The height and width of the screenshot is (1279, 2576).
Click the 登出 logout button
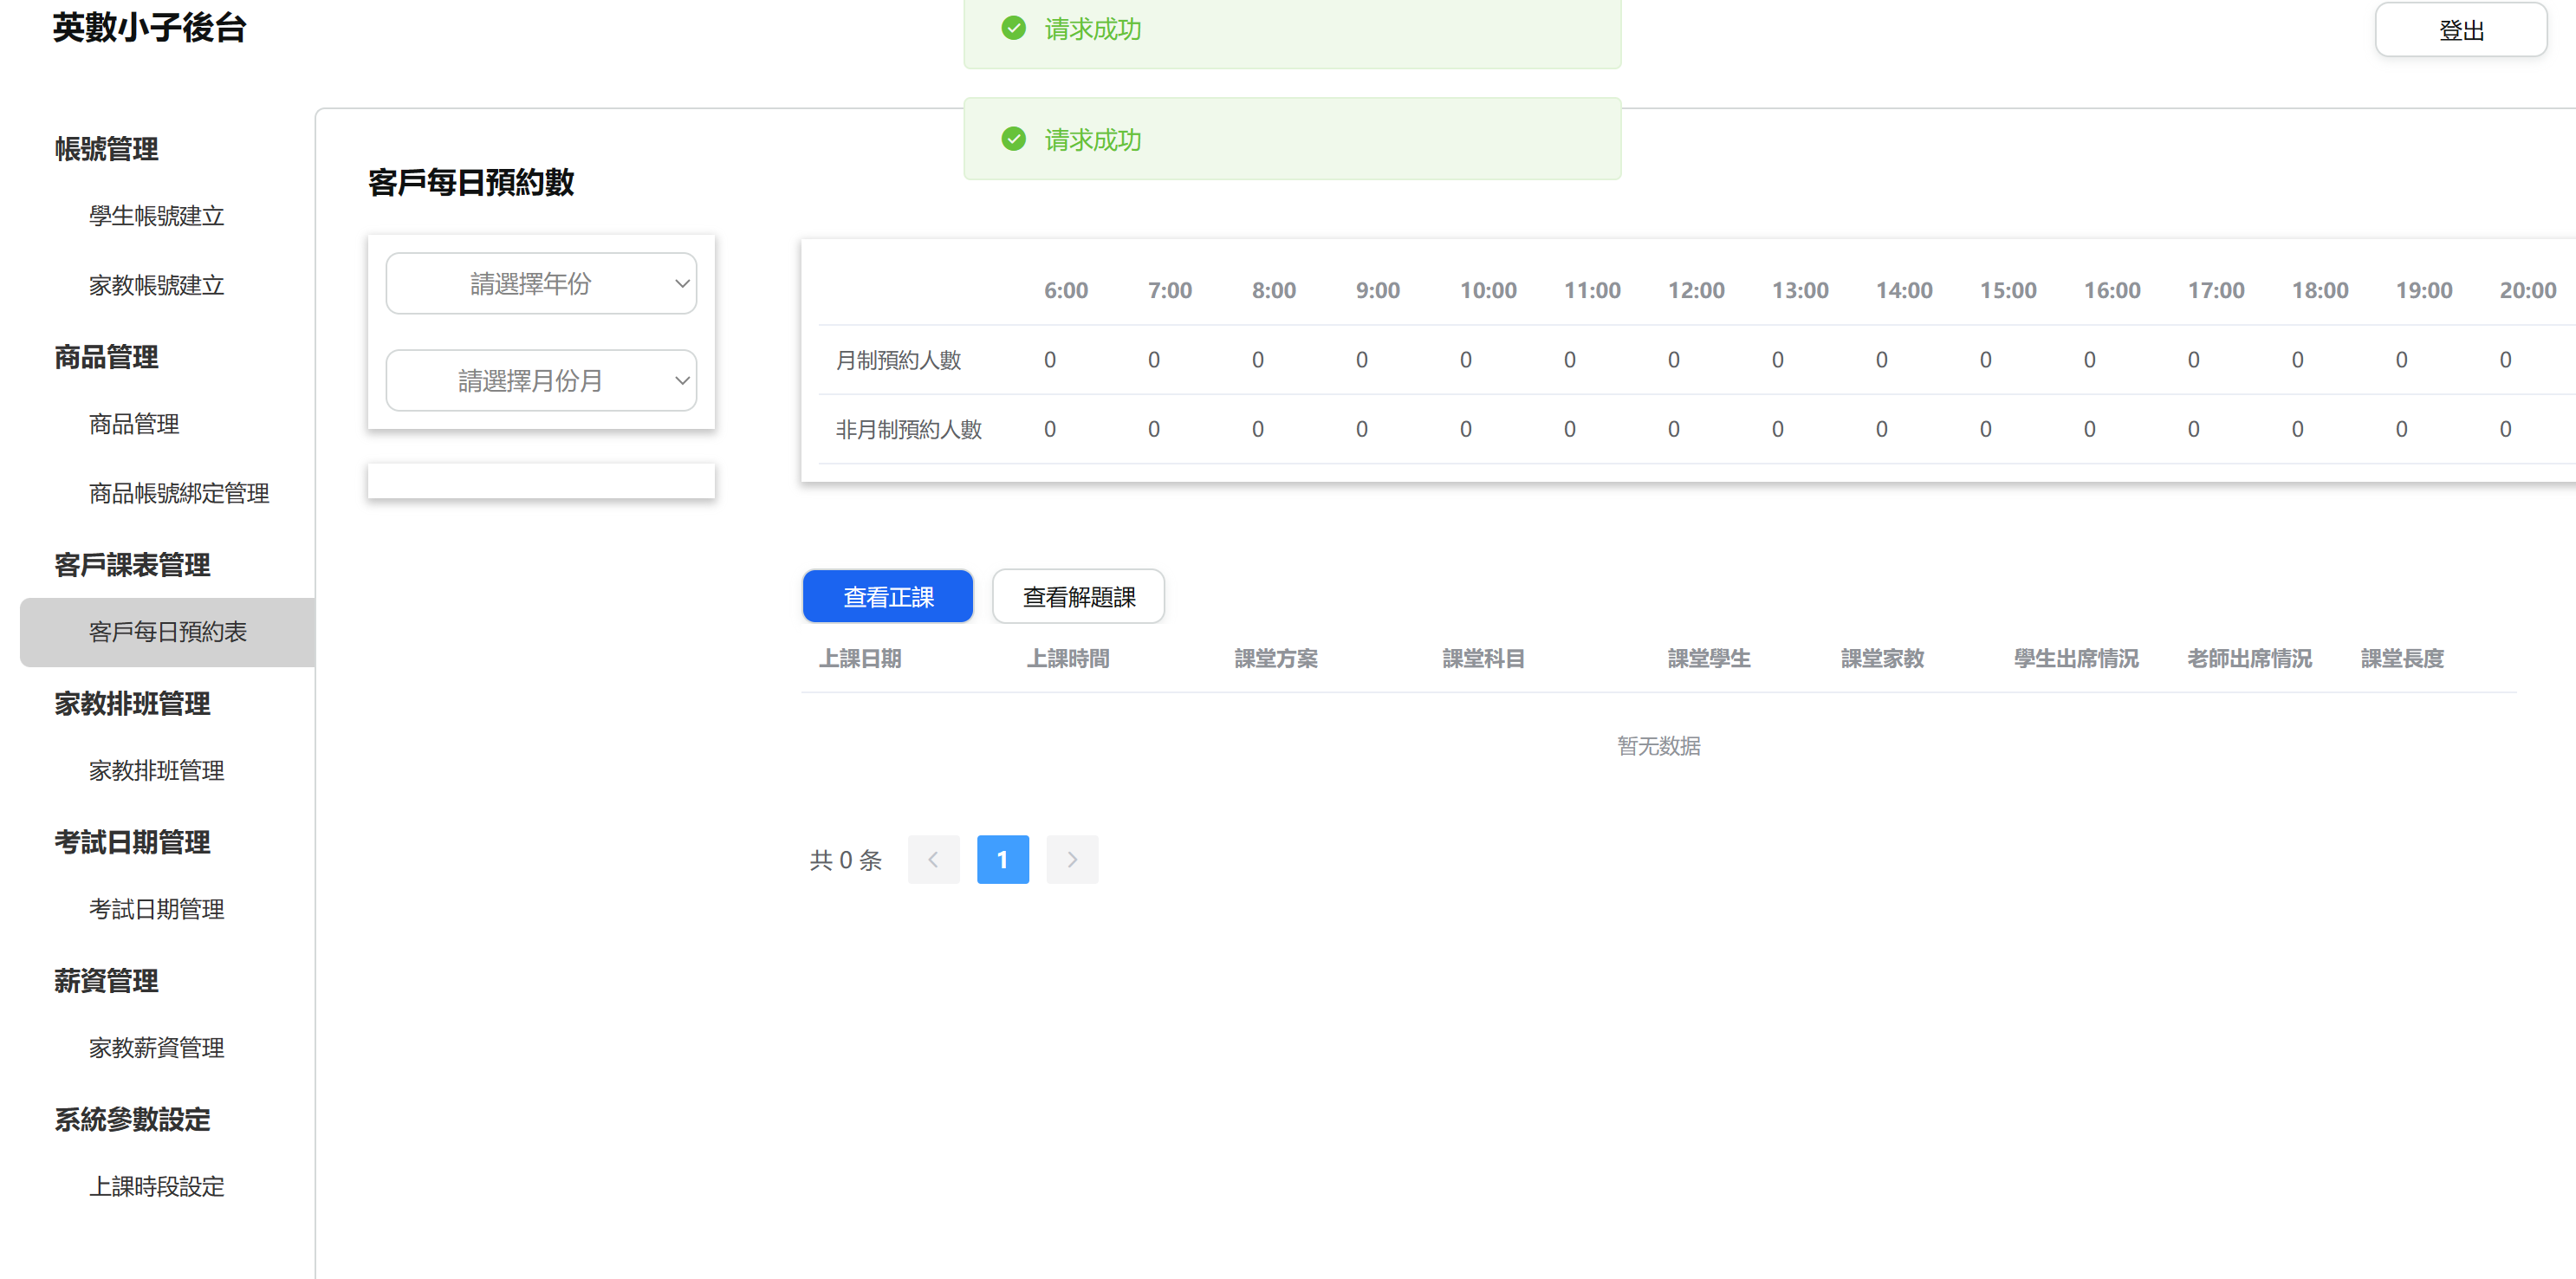tap(2460, 30)
